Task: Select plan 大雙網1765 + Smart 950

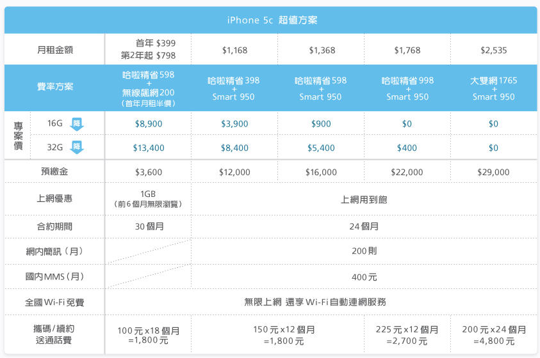Action: pos(494,89)
